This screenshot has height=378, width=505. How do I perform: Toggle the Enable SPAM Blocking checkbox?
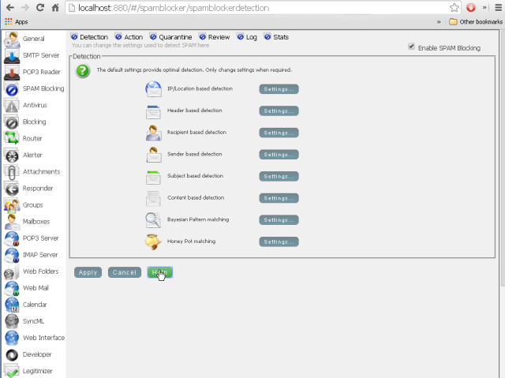click(411, 47)
